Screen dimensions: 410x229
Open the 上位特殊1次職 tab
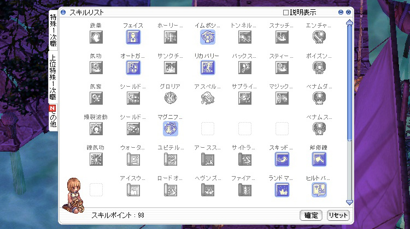coord(53,77)
